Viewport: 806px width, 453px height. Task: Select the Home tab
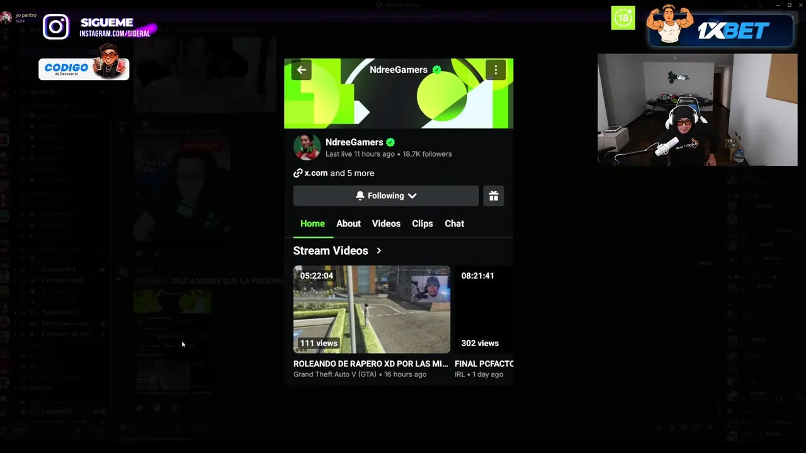[x=312, y=224]
